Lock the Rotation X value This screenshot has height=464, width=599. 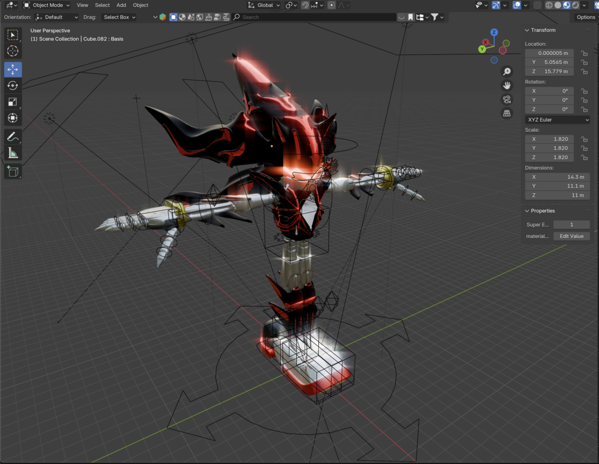pos(584,91)
